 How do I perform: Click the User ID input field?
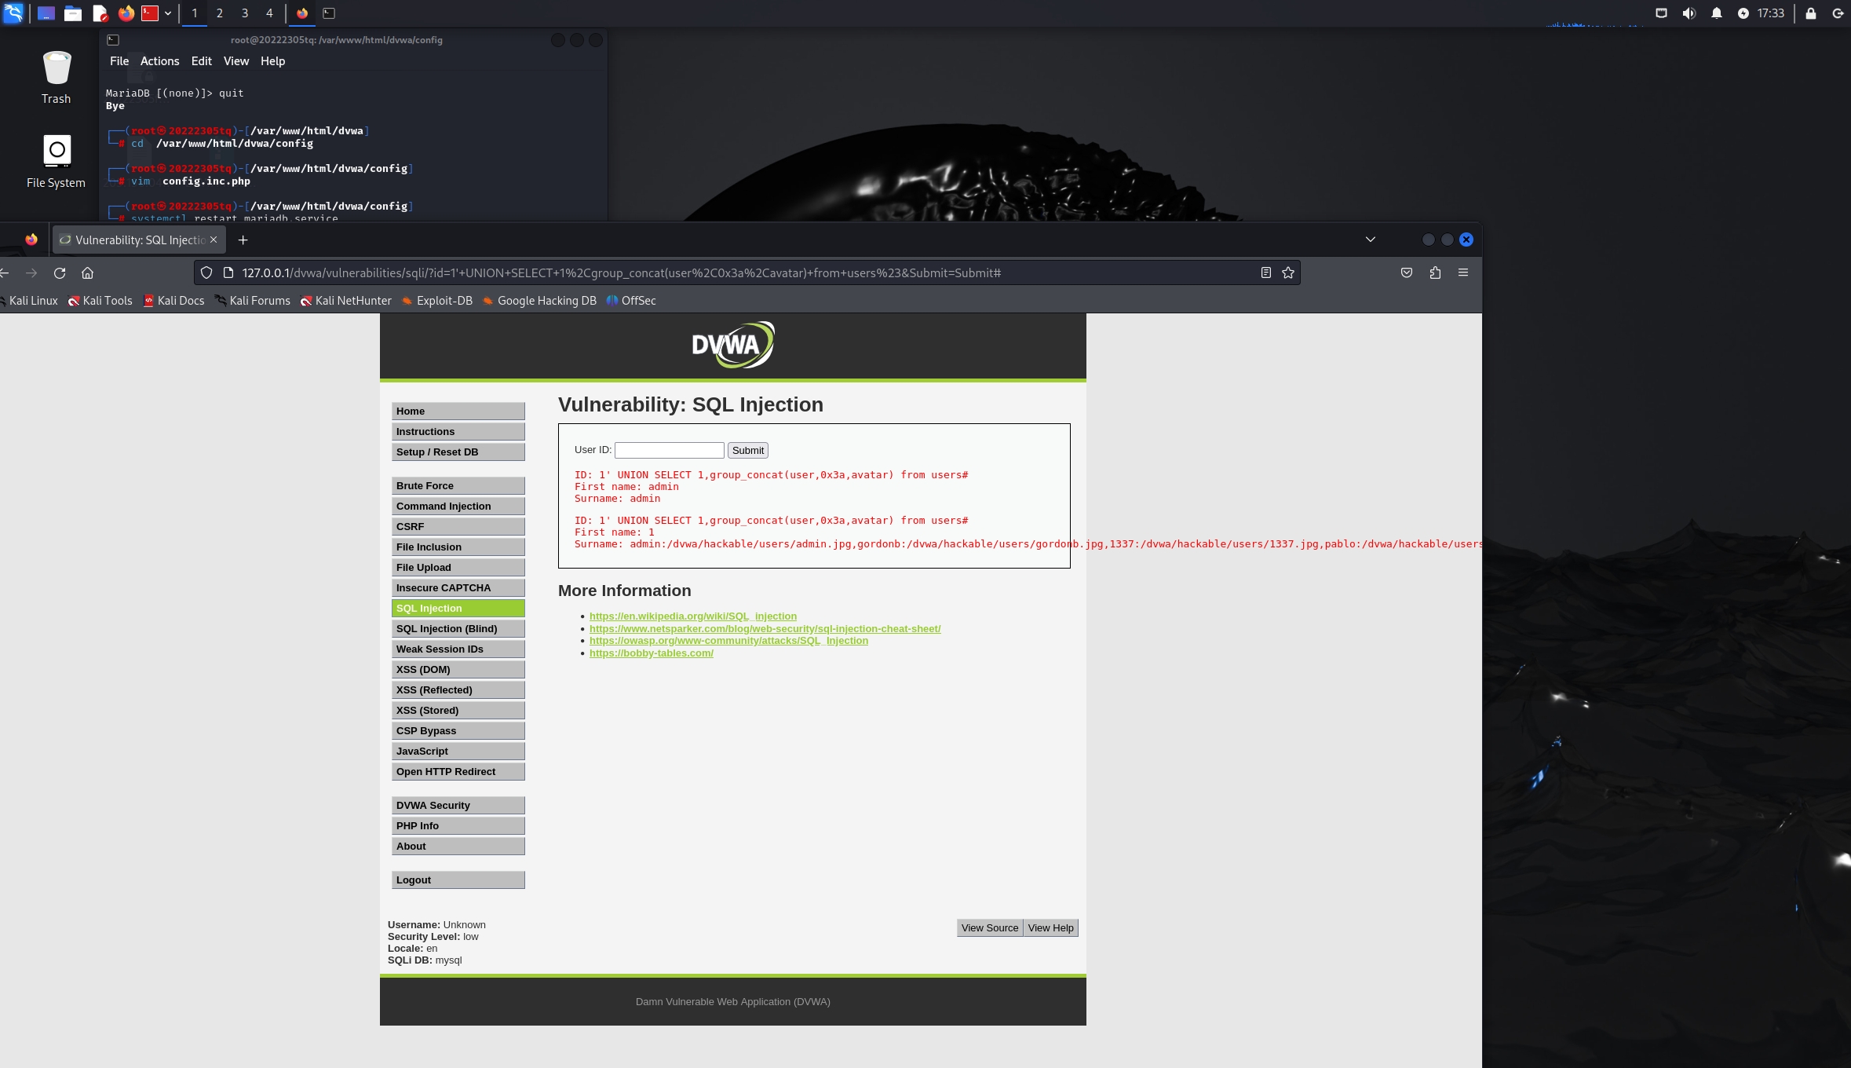tap(669, 450)
